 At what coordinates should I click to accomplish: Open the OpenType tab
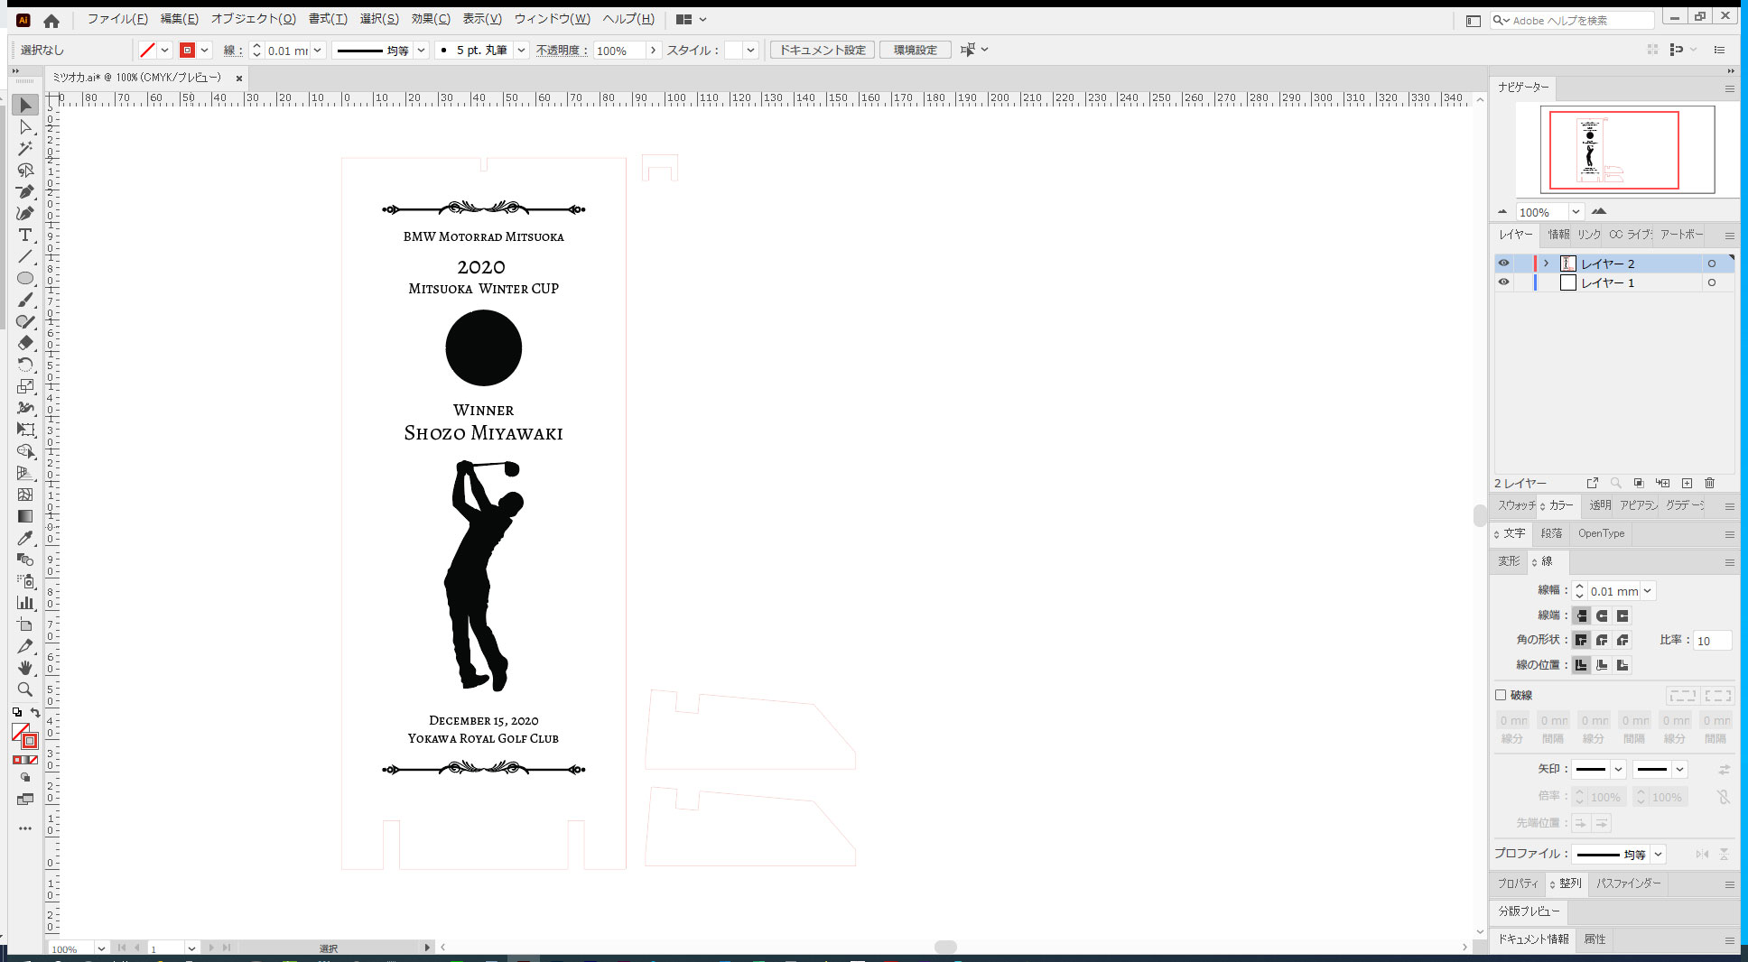pos(1601,533)
